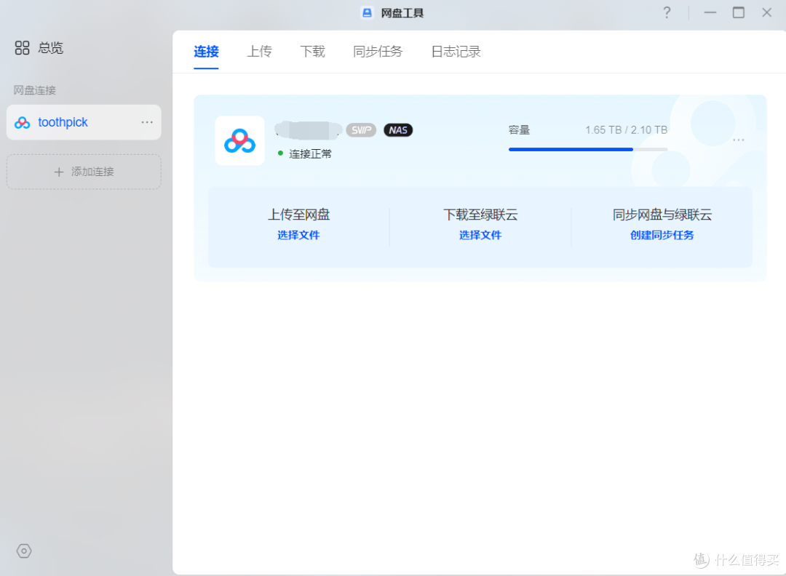Click the 1.65 TB / 2.10 TB capacity value
Image resolution: width=786 pixels, height=576 pixels.
(626, 130)
